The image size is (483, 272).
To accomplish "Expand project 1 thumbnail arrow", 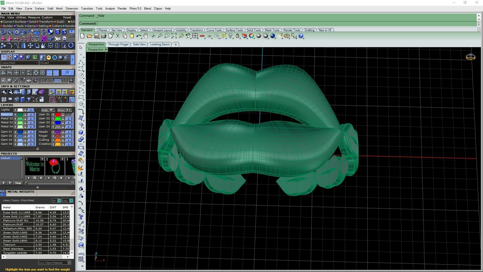I will [x=42, y=159].
